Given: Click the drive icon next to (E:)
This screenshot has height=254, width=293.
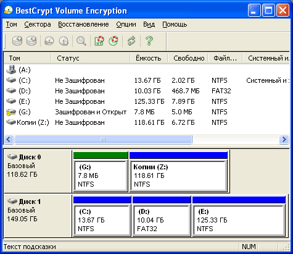Looking at the screenshot, I should 11,101.
